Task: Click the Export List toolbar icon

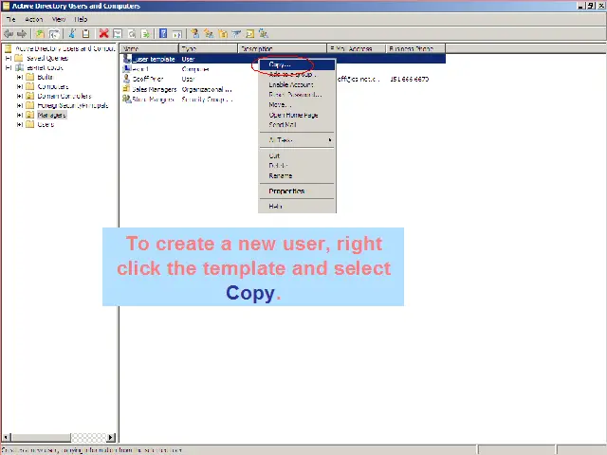Action: 145,34
